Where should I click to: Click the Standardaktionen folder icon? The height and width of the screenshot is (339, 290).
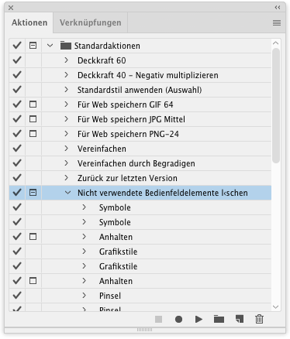pyautogui.click(x=66, y=46)
